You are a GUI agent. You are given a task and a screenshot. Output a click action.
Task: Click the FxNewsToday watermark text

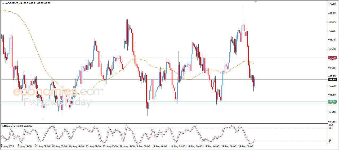(57, 102)
